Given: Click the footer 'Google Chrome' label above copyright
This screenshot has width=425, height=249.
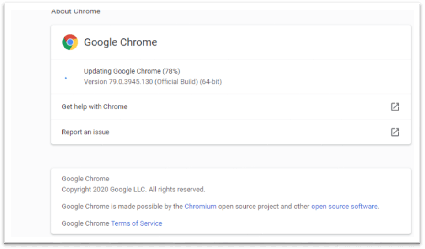Looking at the screenshot, I should click(85, 179).
